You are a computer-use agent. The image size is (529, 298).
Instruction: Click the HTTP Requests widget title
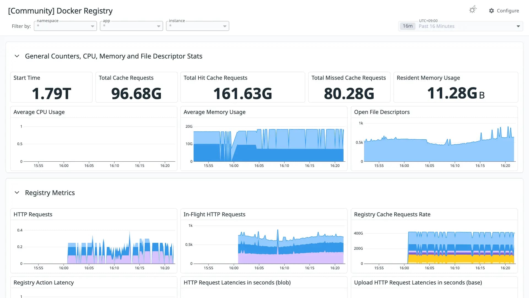tap(33, 214)
